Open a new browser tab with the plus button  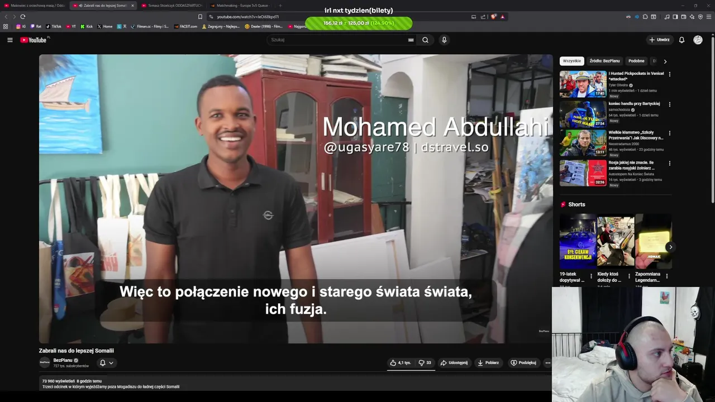point(280,6)
